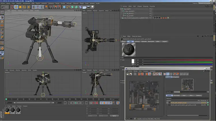Click Save icon in Picture Viewer toolbar

[x=131, y=74]
